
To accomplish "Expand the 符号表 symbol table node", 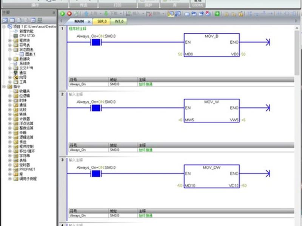I will 10,45.
